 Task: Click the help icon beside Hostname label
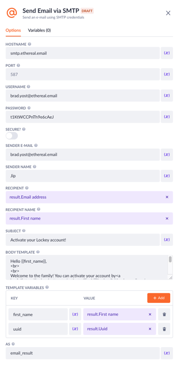(x=30, y=44)
